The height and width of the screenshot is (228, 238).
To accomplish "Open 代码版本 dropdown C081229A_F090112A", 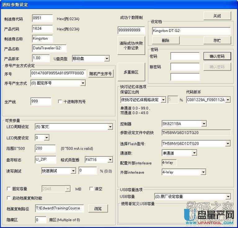I will point(209,100).
